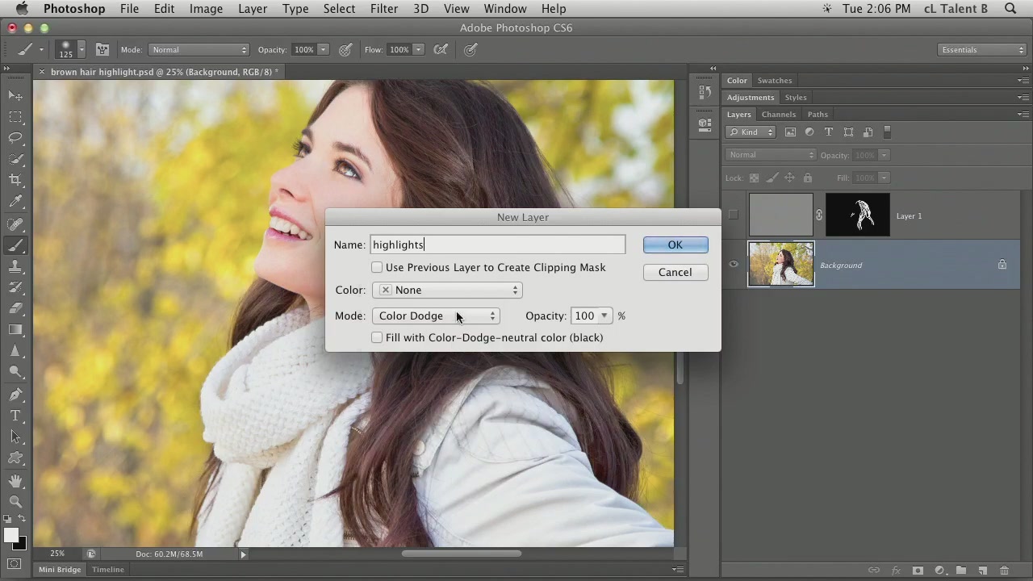Click Add layer mask icon
Viewport: 1033px width, 581px height.
coord(918,571)
